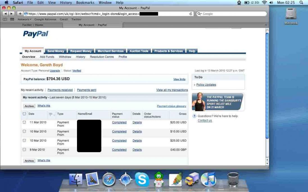
Task: Click the battery status icon
Action: [246, 2]
